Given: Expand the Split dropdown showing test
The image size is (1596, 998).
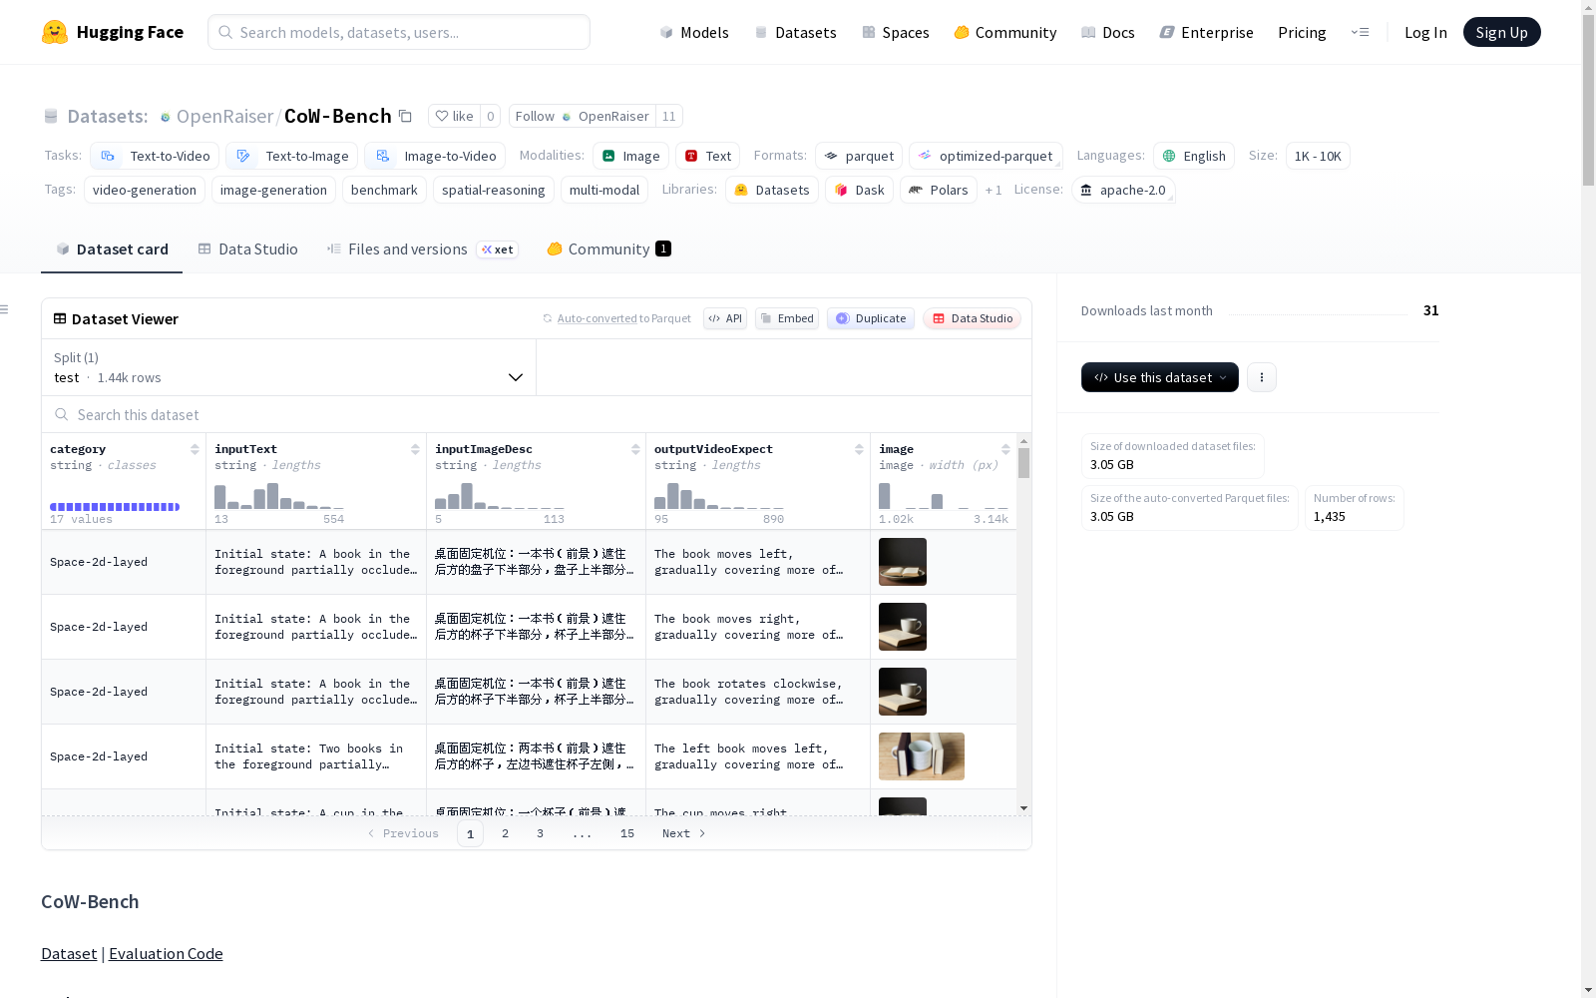Looking at the screenshot, I should click(289, 367).
